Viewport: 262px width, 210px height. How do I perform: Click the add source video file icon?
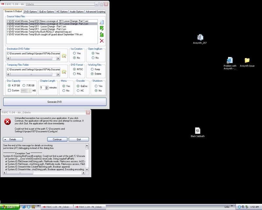[102, 22]
